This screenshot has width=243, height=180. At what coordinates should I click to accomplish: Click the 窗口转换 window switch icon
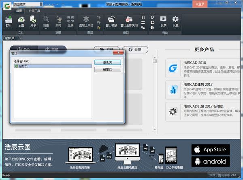(x=111, y=19)
